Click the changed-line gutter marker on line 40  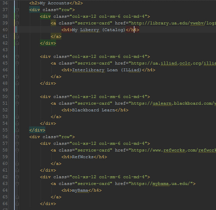[16, 30]
